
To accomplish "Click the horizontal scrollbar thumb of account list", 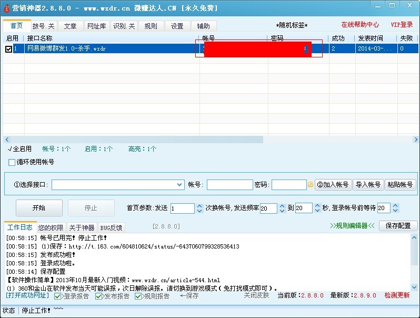I will (137, 140).
